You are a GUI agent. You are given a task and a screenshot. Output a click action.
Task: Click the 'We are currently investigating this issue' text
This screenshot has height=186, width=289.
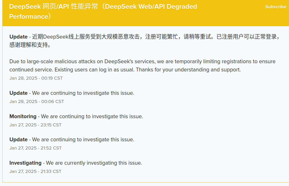[x=94, y=163]
